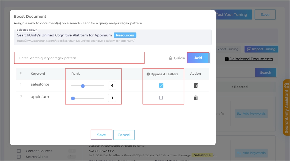Tick the Search Clients filter checkbox
This screenshot has width=290, height=161.
pyautogui.click(x=19, y=157)
